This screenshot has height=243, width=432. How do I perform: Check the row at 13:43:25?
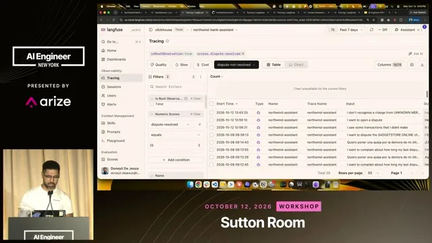point(211,113)
